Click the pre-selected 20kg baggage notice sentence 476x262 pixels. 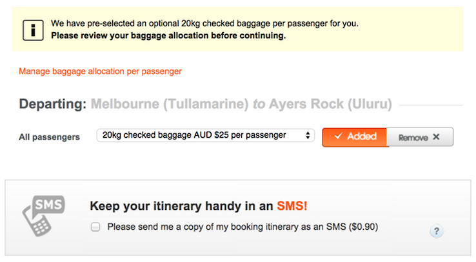click(x=204, y=24)
